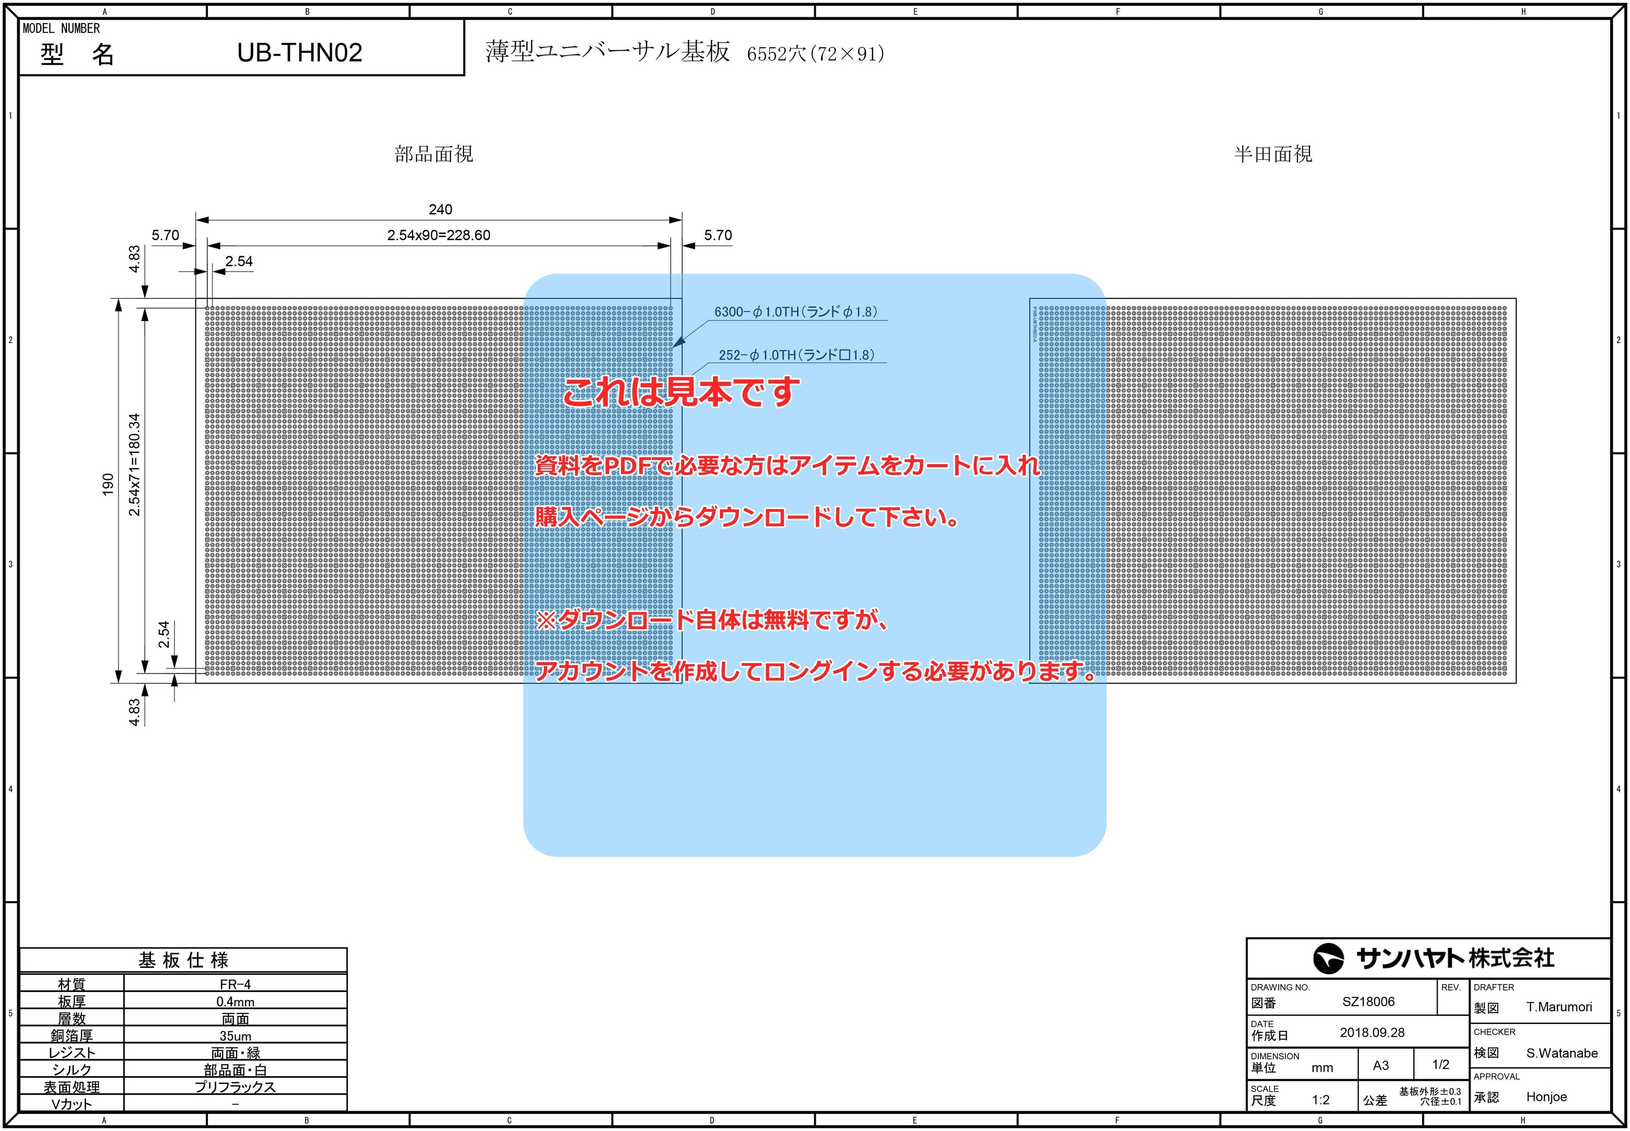1630x1131 pixels.
Task: Click the 6552穴(72×91) hole count text
Action: click(815, 54)
